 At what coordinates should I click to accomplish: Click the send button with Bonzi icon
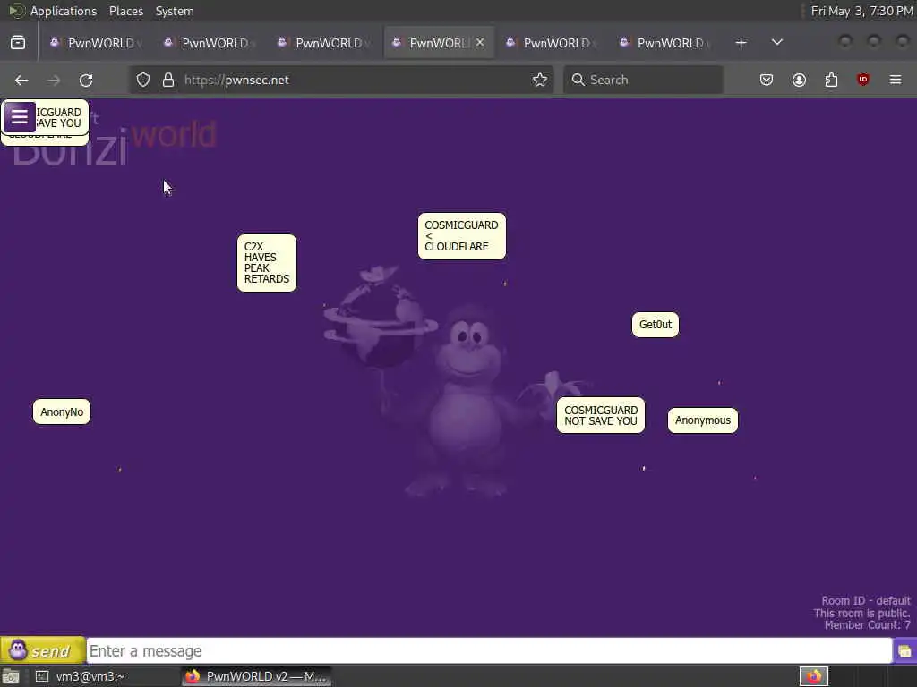coord(43,650)
